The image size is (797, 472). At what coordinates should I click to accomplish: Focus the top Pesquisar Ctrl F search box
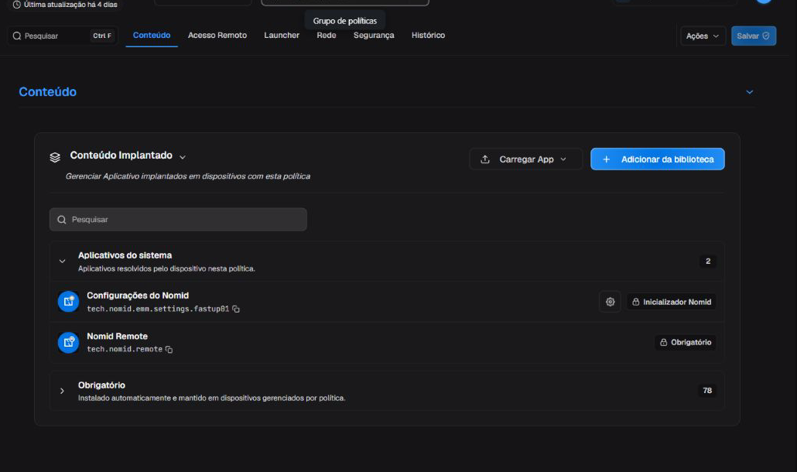[63, 36]
